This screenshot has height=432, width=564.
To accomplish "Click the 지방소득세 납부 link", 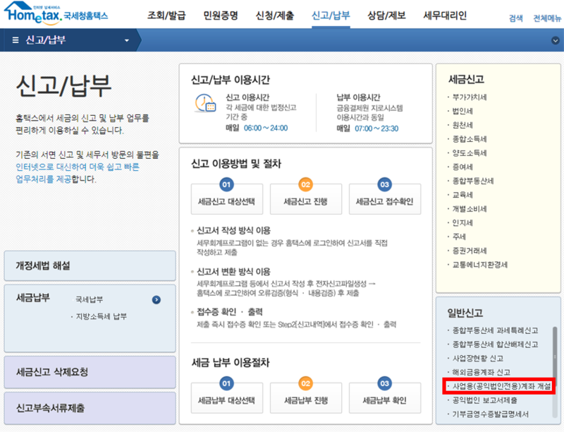I will [102, 316].
